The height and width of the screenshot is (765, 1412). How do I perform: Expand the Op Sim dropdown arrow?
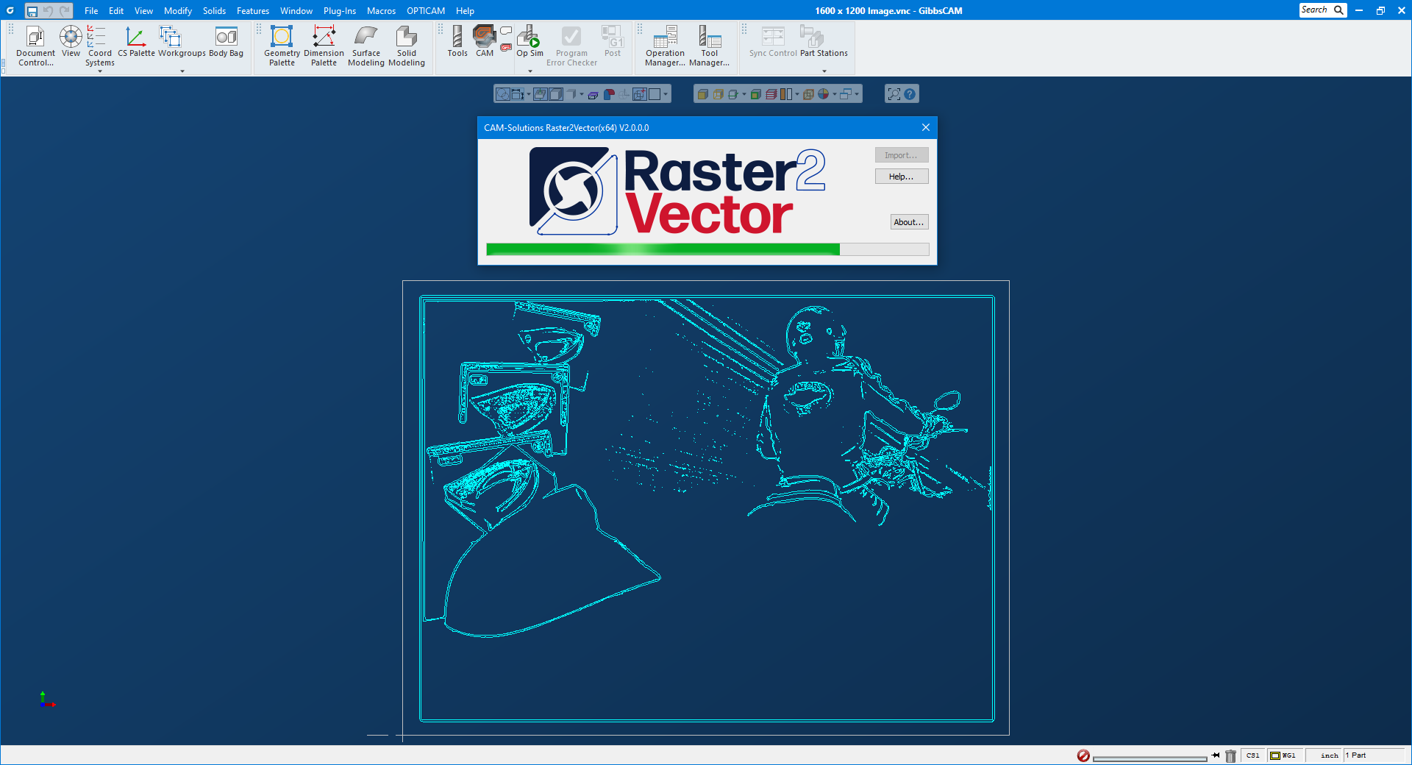point(530,71)
